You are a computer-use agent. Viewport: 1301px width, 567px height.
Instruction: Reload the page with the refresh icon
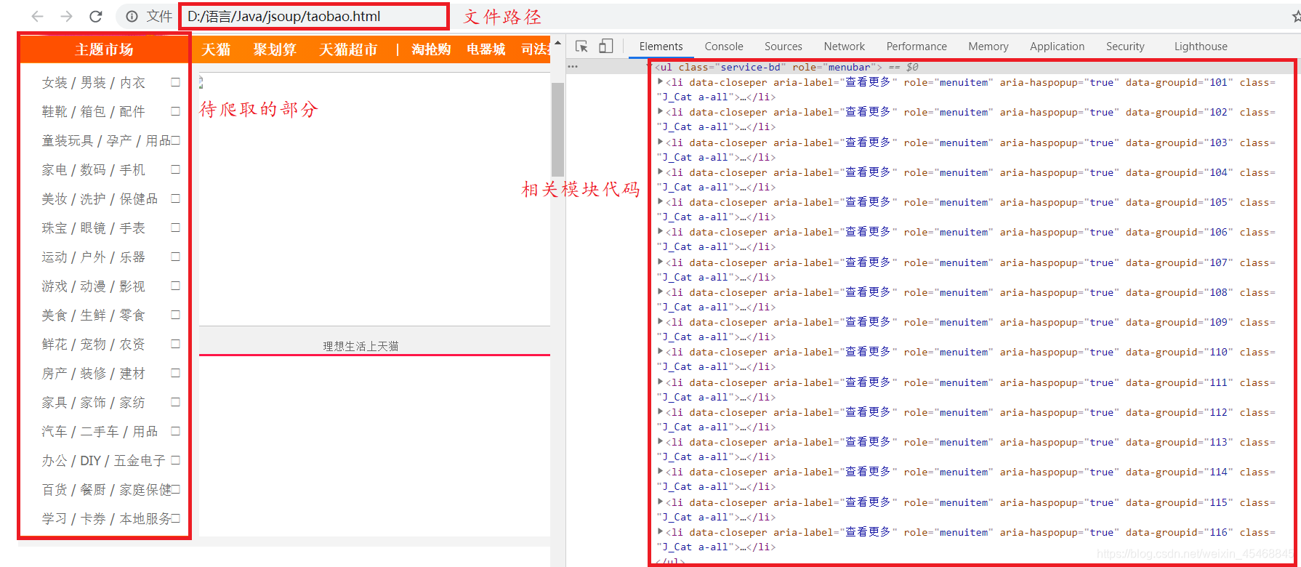pyautogui.click(x=95, y=16)
